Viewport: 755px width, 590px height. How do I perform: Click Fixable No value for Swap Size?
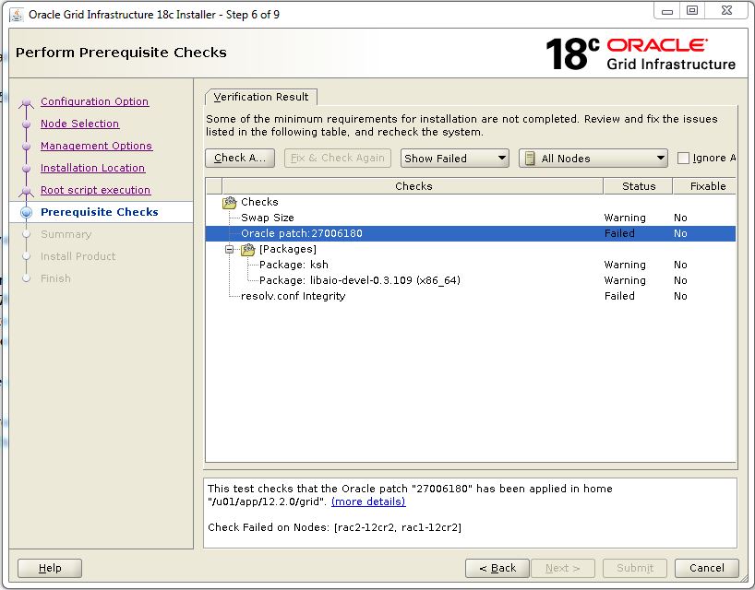point(680,218)
